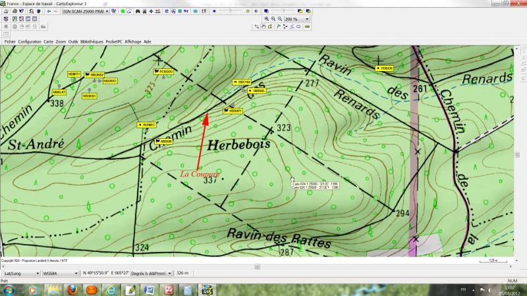
Task: Select the HBC164 waypoint label
Action: tap(242, 82)
